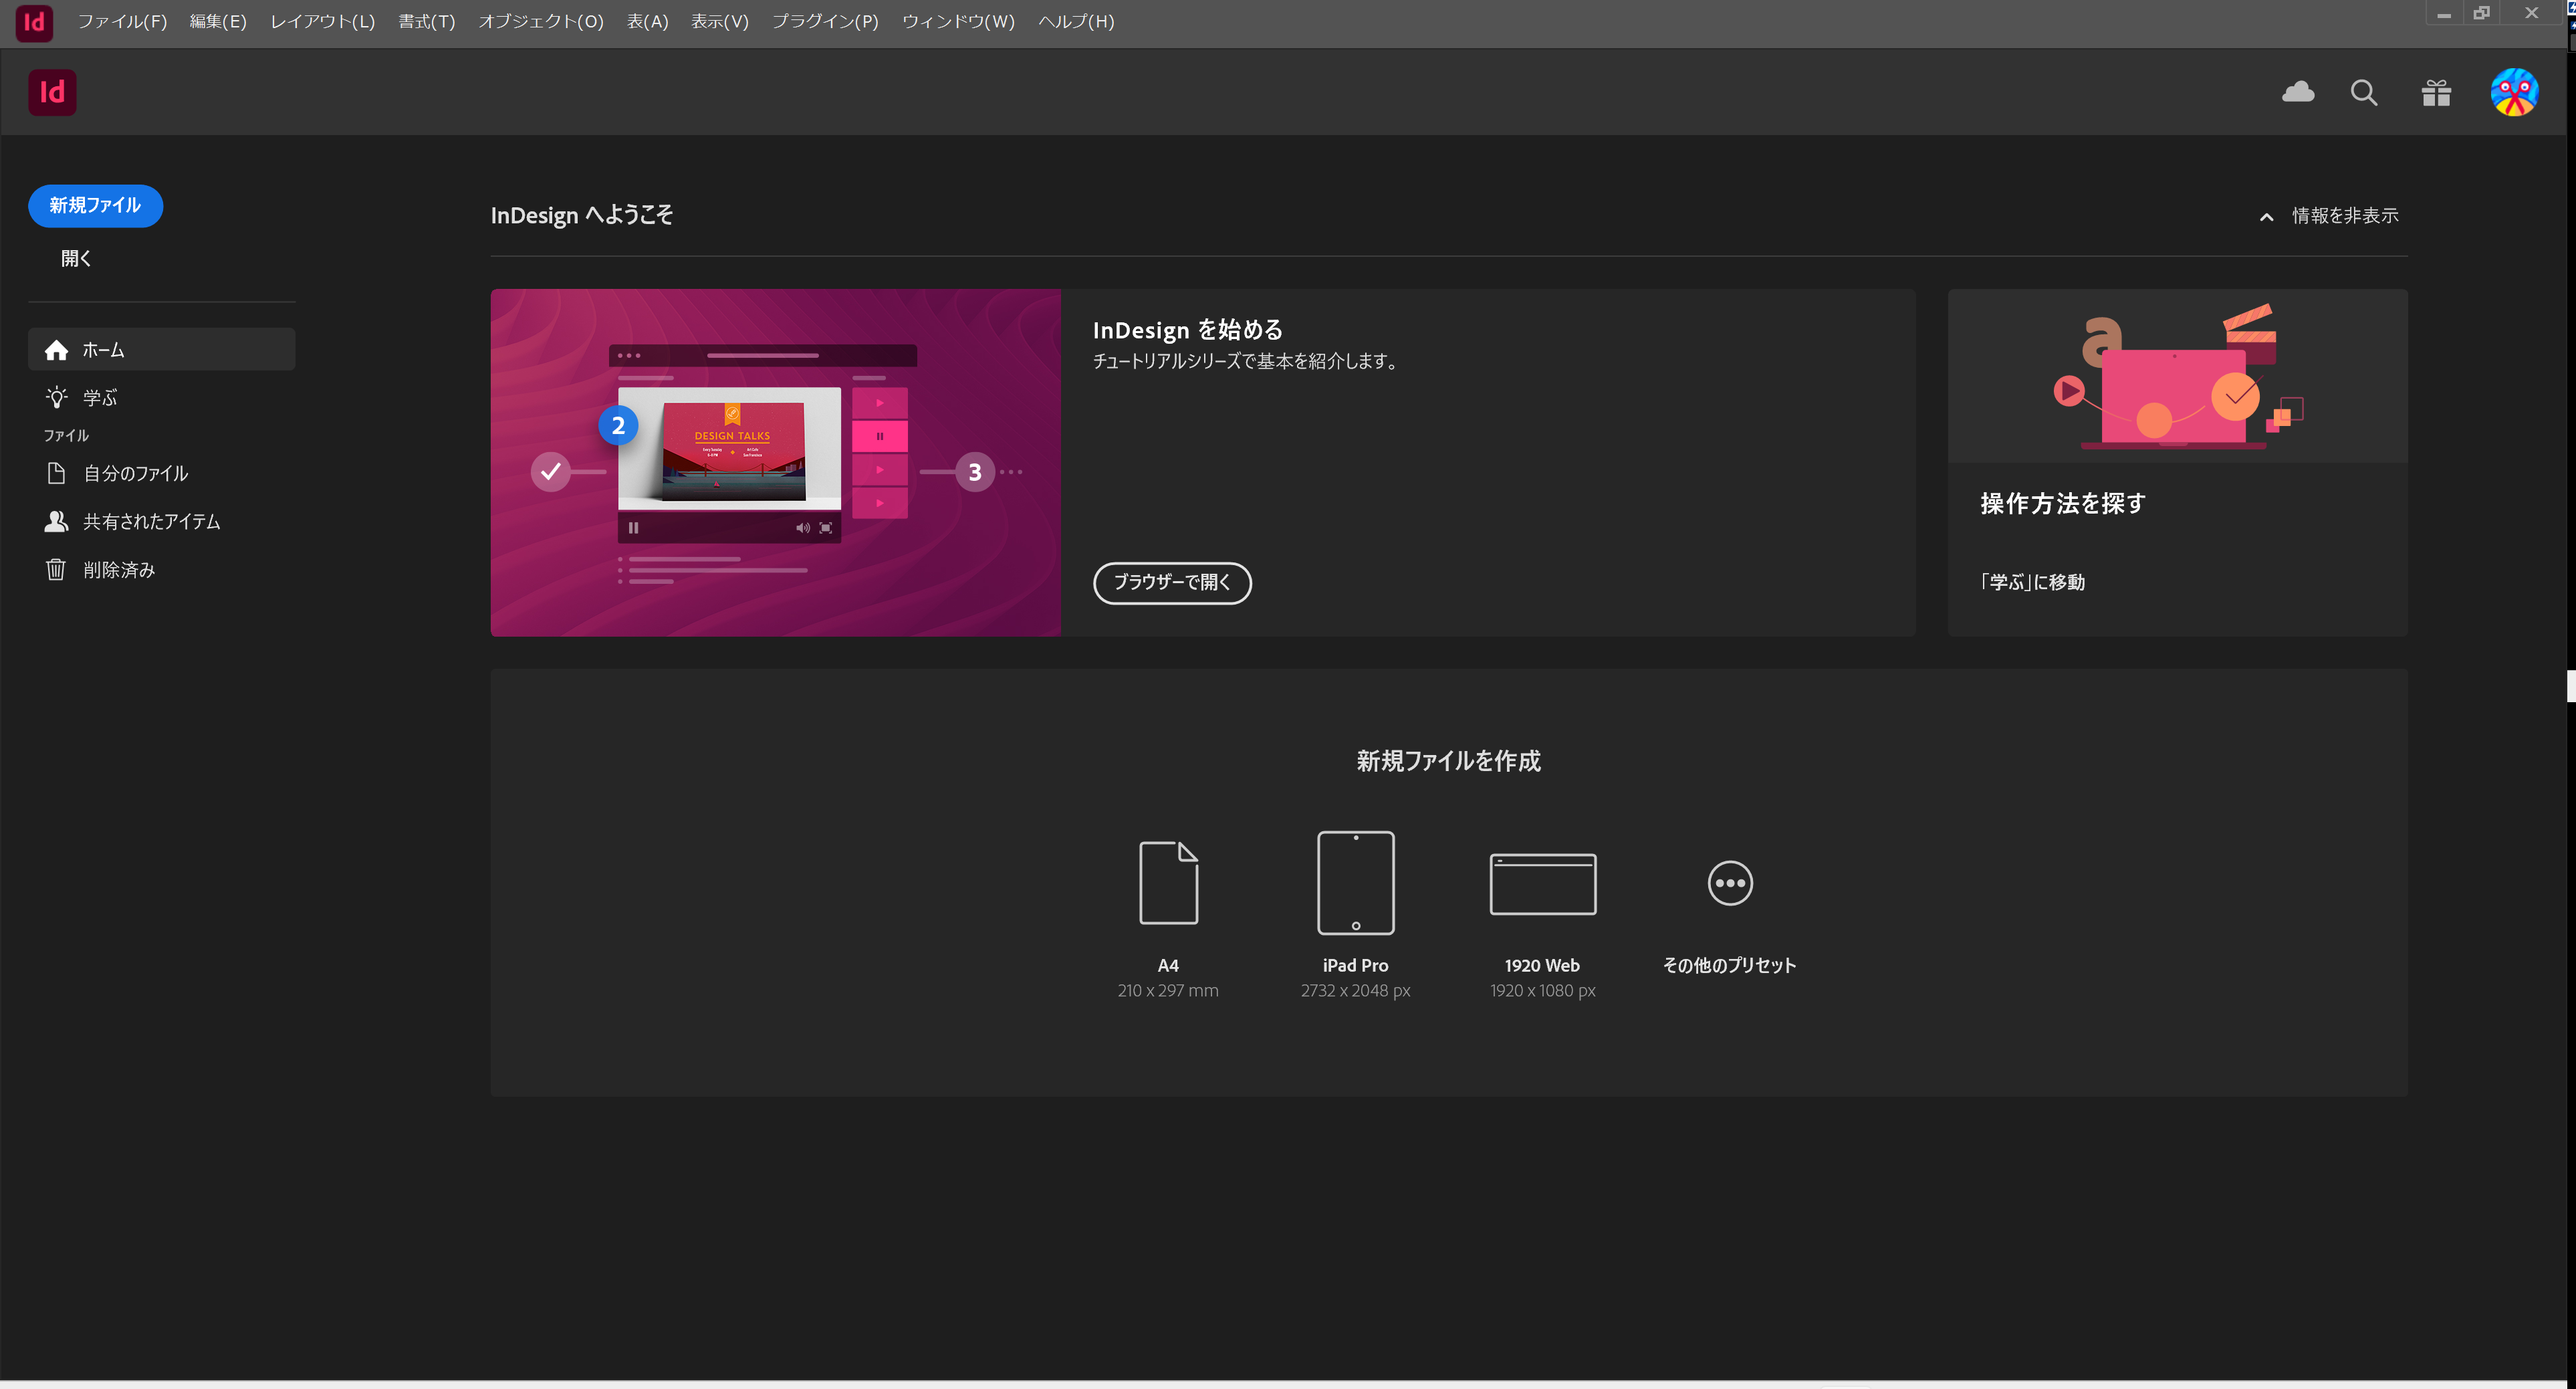Click the InDesign を始める heading
2576x1389 pixels.
pos(1187,330)
